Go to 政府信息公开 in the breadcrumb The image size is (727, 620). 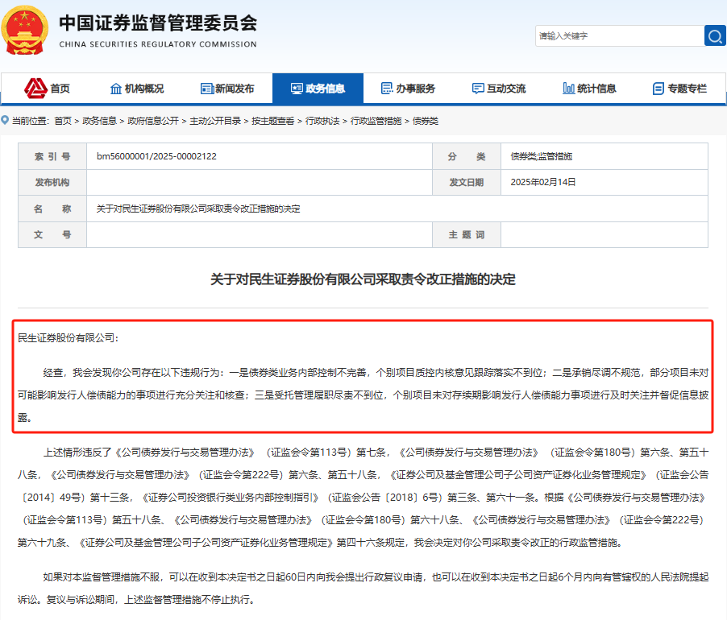click(x=153, y=121)
